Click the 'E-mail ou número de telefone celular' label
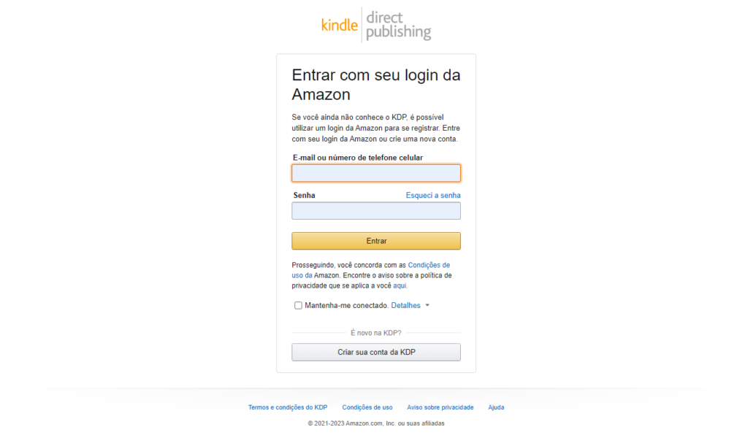Screen dimensions: 748x446 (x=358, y=158)
